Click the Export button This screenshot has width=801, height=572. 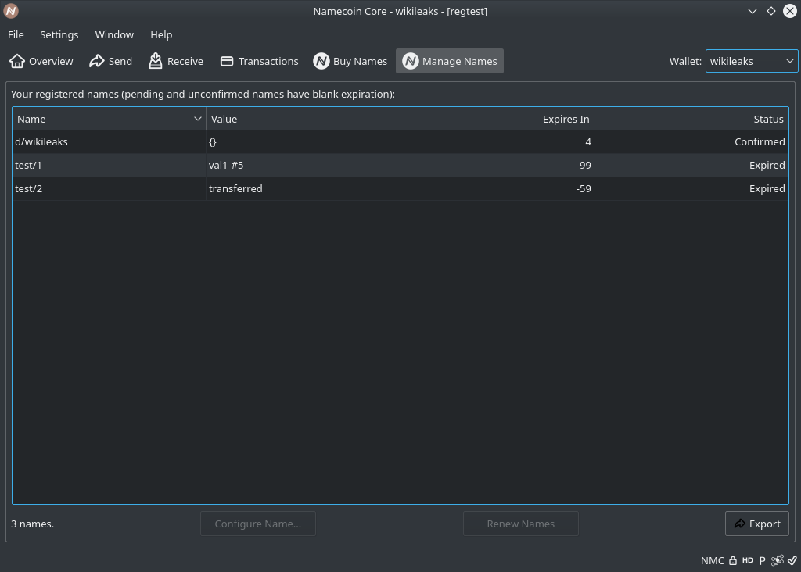756,524
